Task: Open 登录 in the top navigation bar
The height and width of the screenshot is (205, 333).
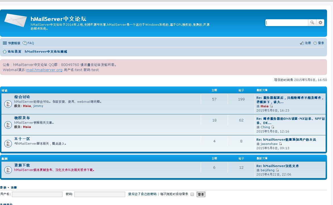Action: point(321,43)
